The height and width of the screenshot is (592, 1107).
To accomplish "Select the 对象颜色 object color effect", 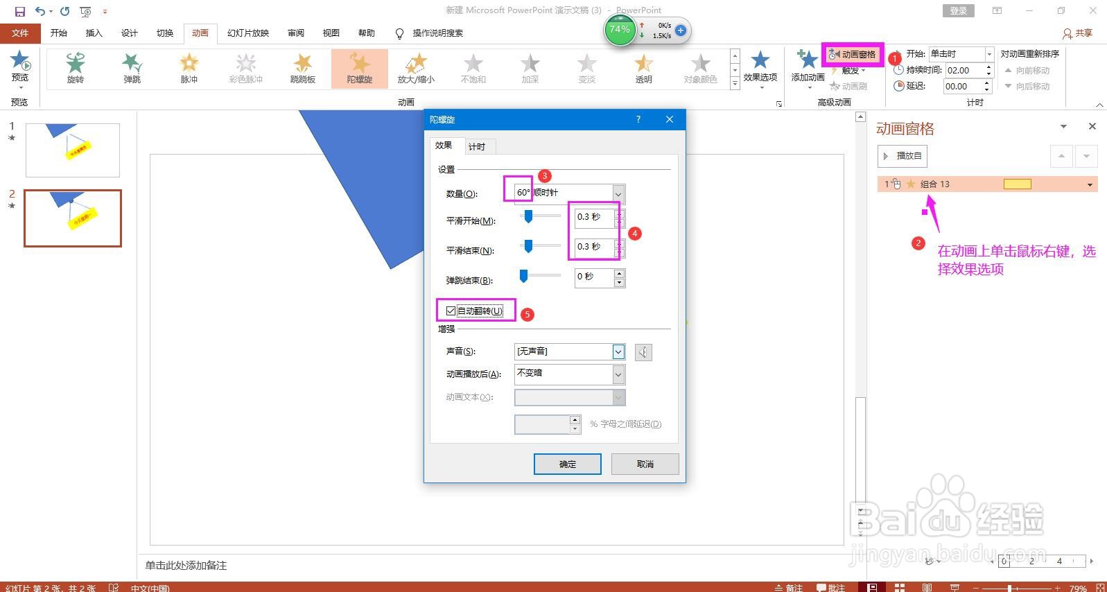I will (x=701, y=68).
